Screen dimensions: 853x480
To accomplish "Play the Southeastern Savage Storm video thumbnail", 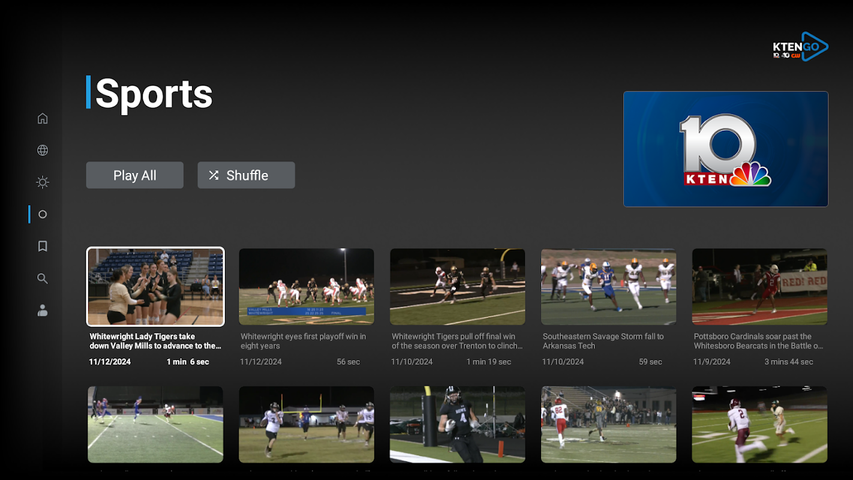I will pos(609,287).
